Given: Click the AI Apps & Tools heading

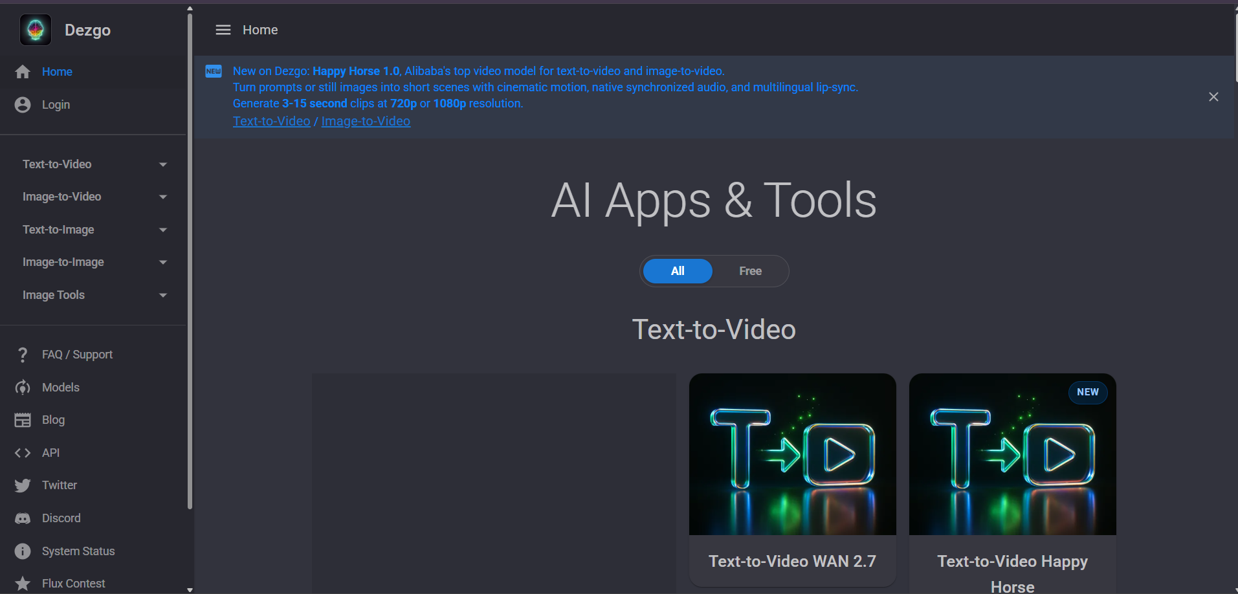Looking at the screenshot, I should click(x=714, y=200).
